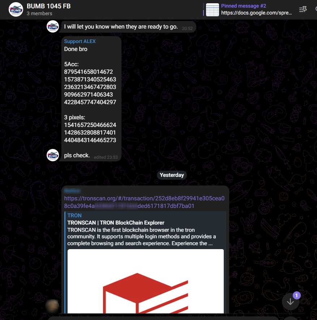Open the pinned docs.google.com spreadsheet link
This screenshot has height=320, width=317.
(x=256, y=13)
